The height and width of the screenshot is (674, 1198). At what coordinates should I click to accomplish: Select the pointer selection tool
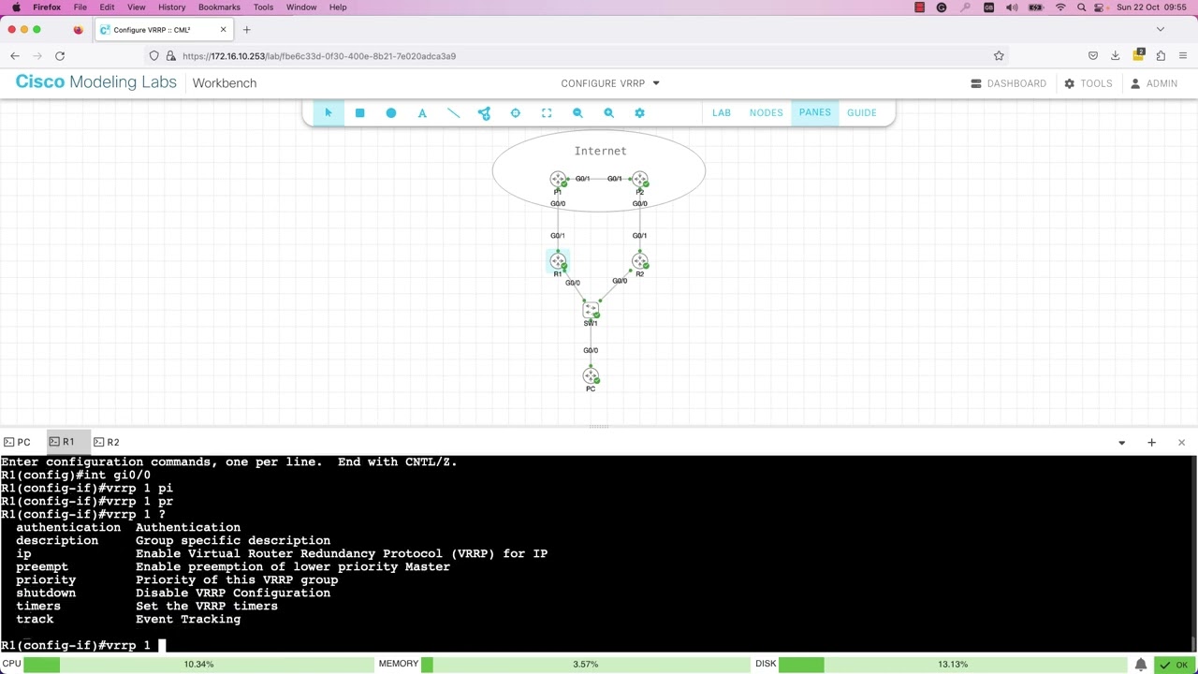point(329,113)
